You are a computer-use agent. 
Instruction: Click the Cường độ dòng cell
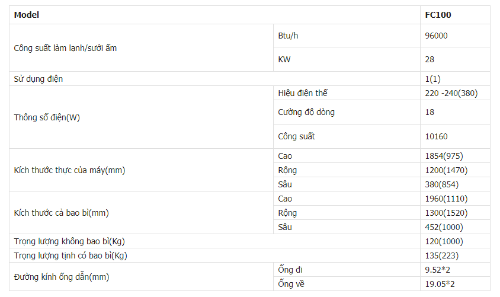pyautogui.click(x=306, y=112)
